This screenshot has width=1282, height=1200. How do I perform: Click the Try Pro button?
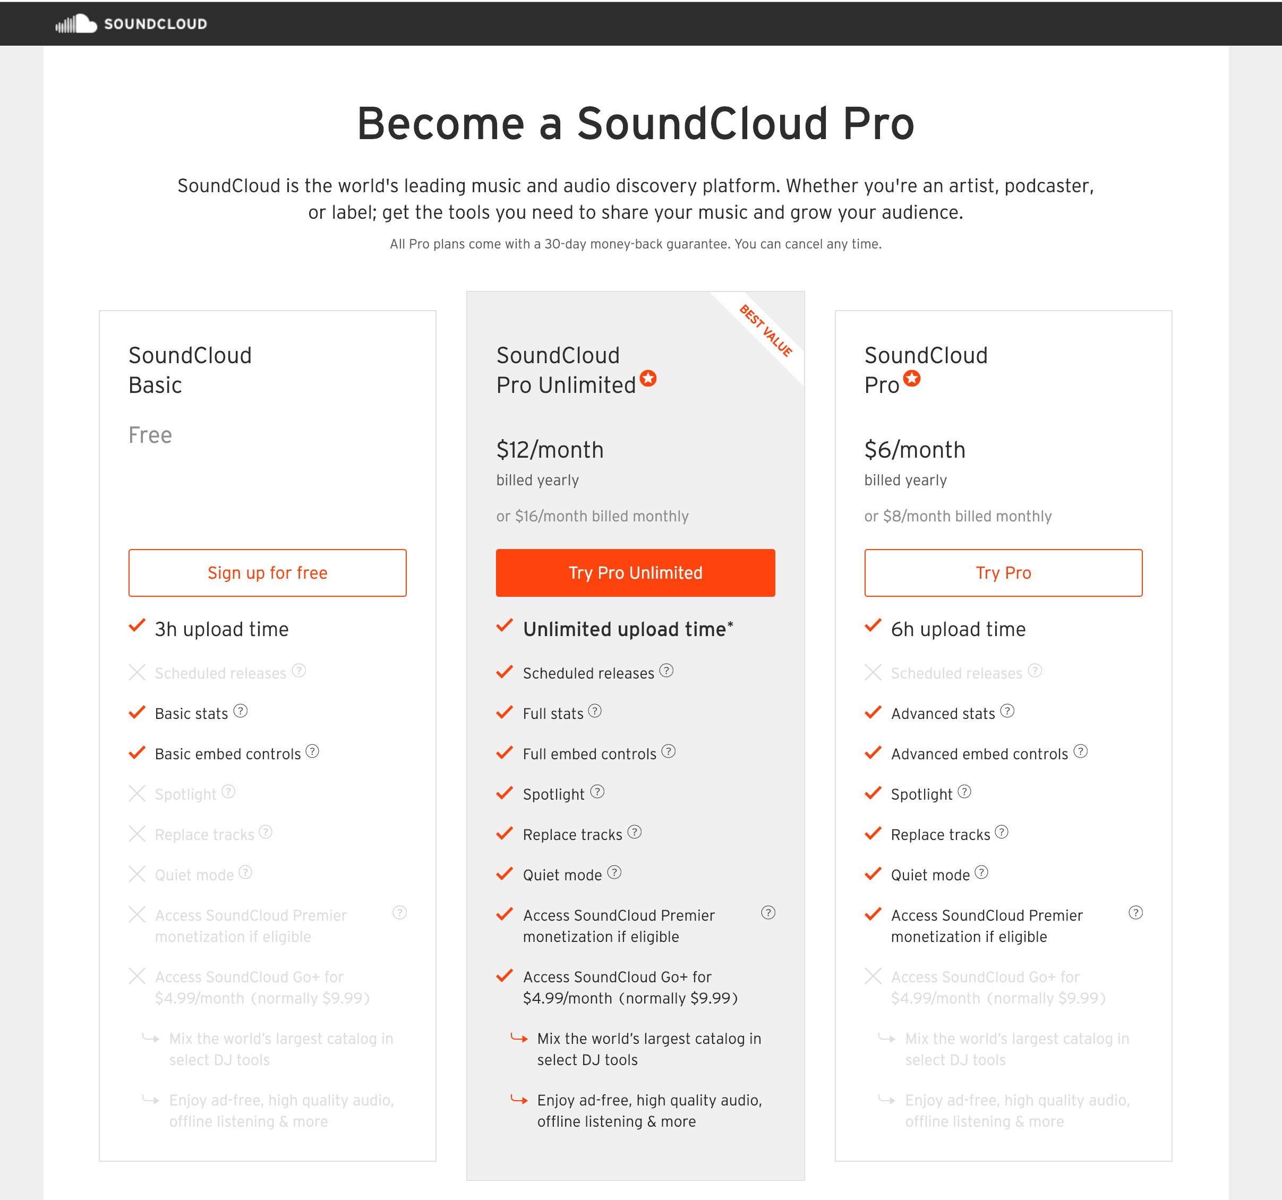click(1003, 572)
